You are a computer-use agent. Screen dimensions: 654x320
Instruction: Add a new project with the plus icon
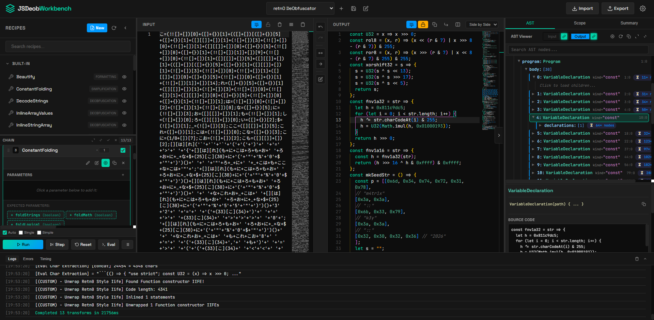(x=341, y=9)
